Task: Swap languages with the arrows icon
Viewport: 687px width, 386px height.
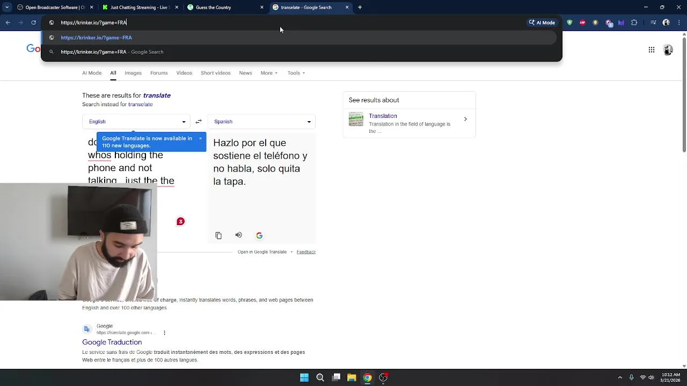Action: click(x=199, y=122)
